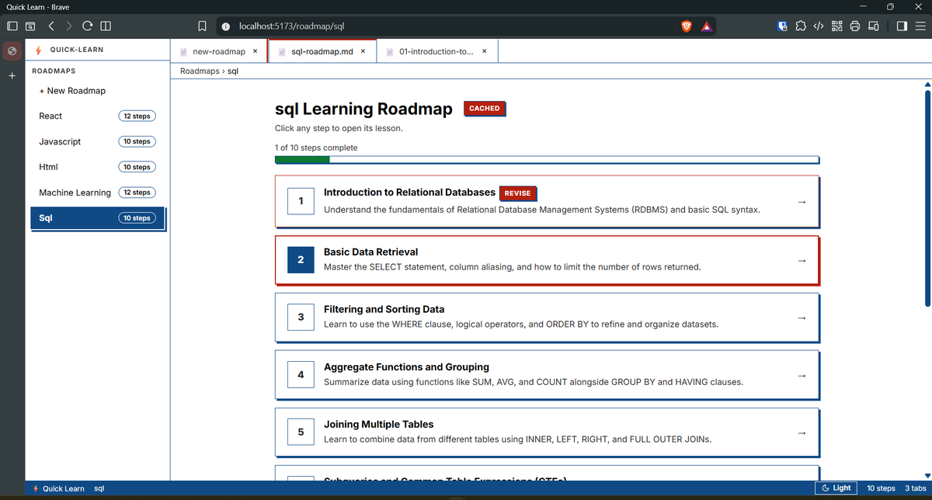Click the 3 tabs status bar entry
The height and width of the screenshot is (500, 932).
click(x=916, y=488)
